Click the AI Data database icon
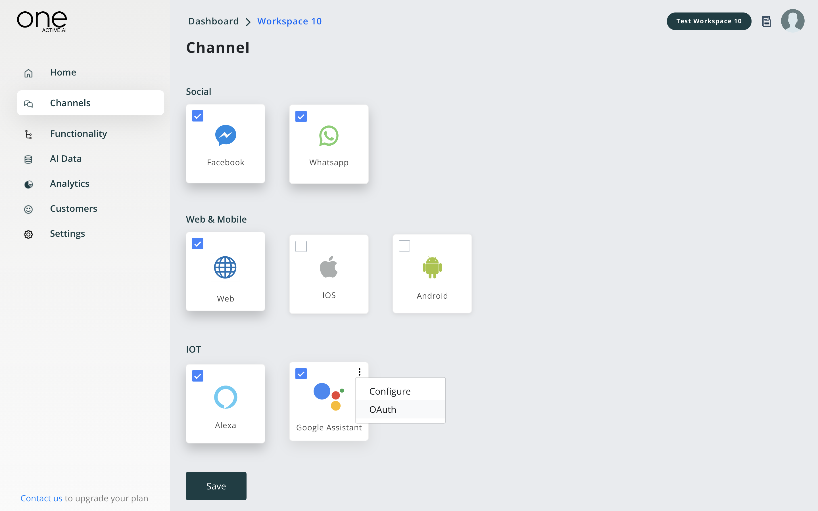The image size is (818, 511). (x=28, y=159)
